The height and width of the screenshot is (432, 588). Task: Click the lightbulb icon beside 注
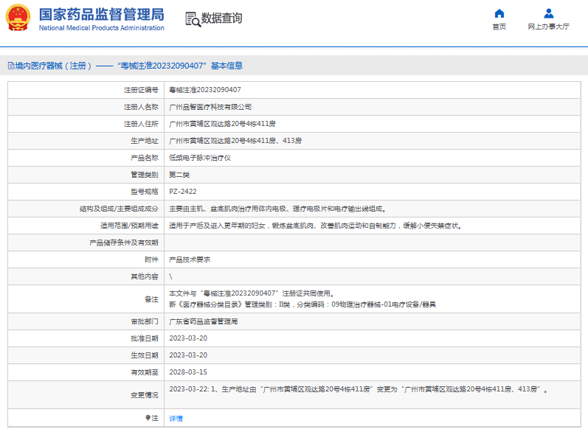[148, 418]
